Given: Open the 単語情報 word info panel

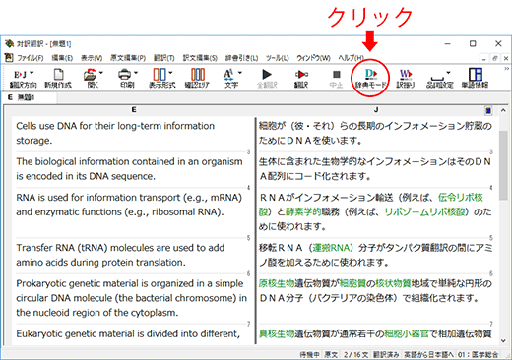Looking at the screenshot, I should click(x=475, y=78).
